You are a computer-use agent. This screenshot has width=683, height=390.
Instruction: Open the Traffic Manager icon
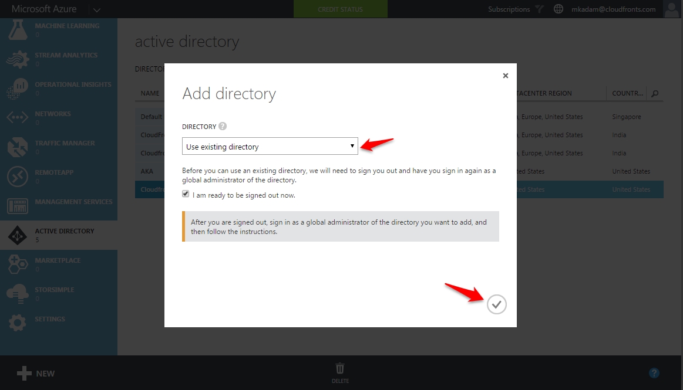[x=18, y=147]
